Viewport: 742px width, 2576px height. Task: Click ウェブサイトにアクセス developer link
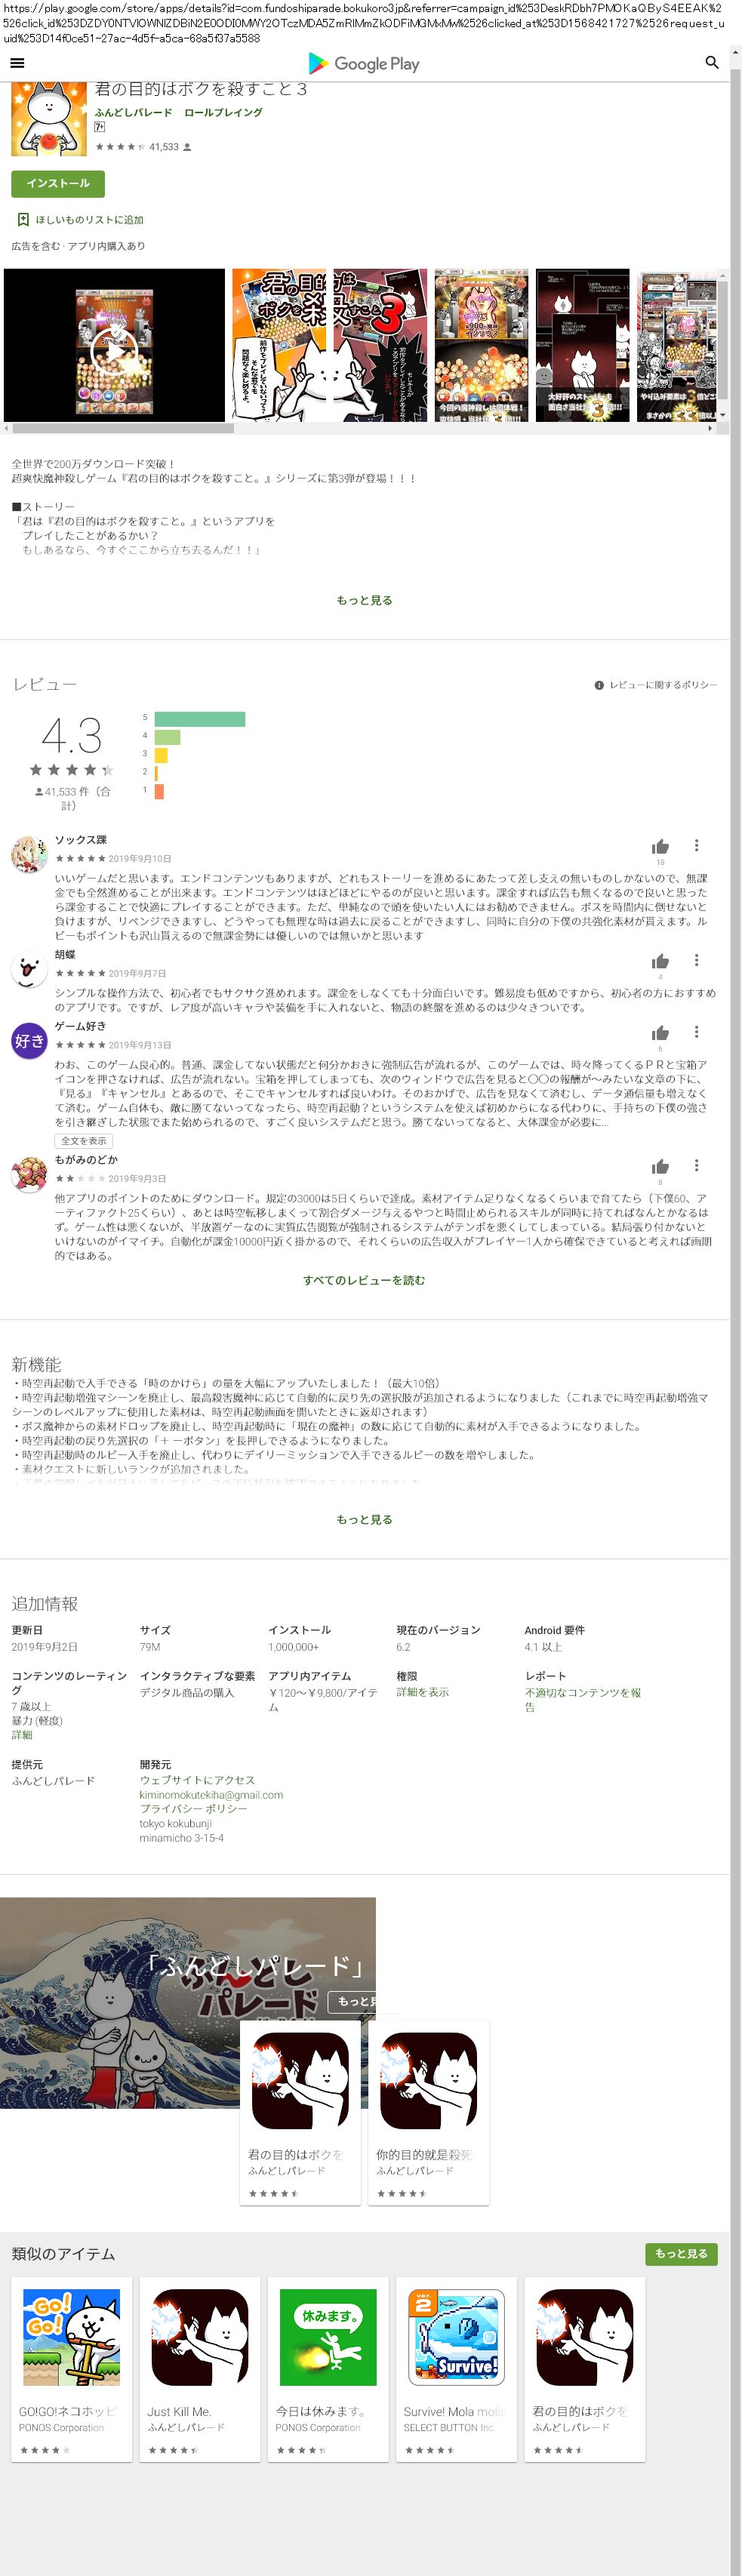[197, 1780]
